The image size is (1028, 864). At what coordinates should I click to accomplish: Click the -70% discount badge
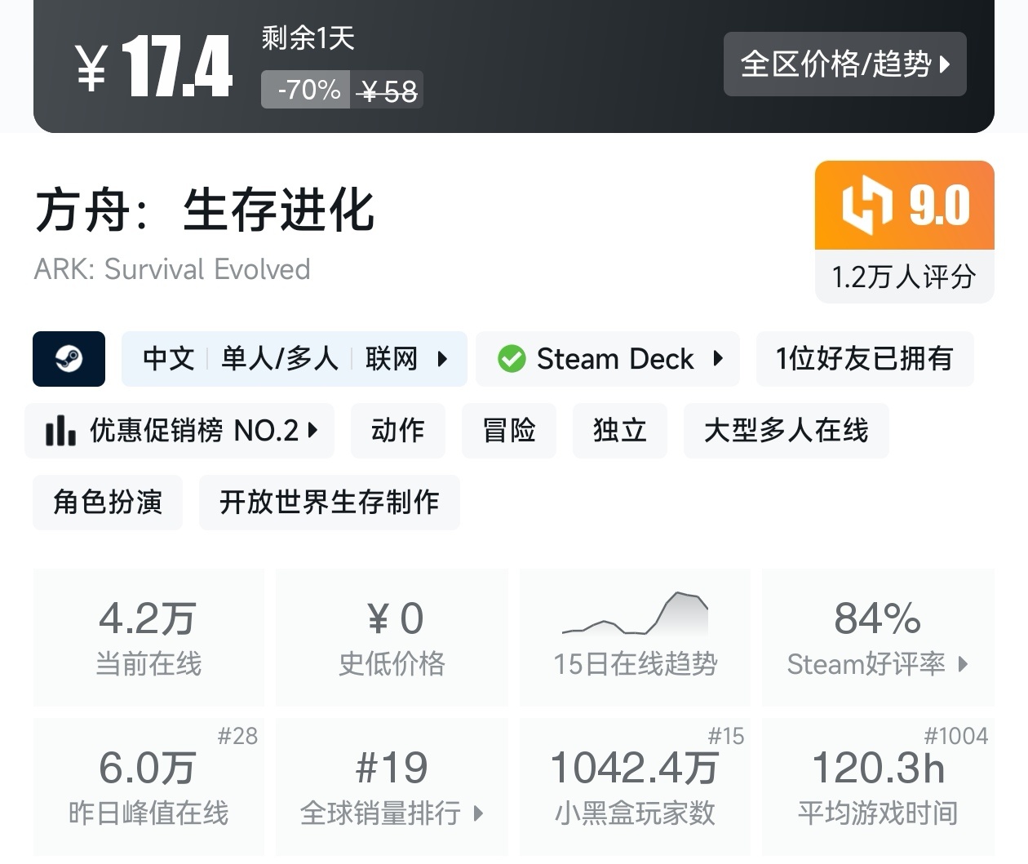pyautogui.click(x=308, y=90)
